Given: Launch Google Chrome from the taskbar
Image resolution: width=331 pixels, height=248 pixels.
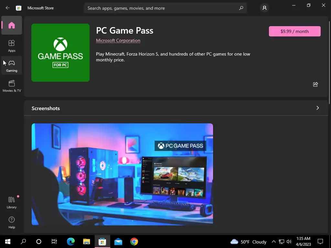Looking at the screenshot, I should [134, 242].
